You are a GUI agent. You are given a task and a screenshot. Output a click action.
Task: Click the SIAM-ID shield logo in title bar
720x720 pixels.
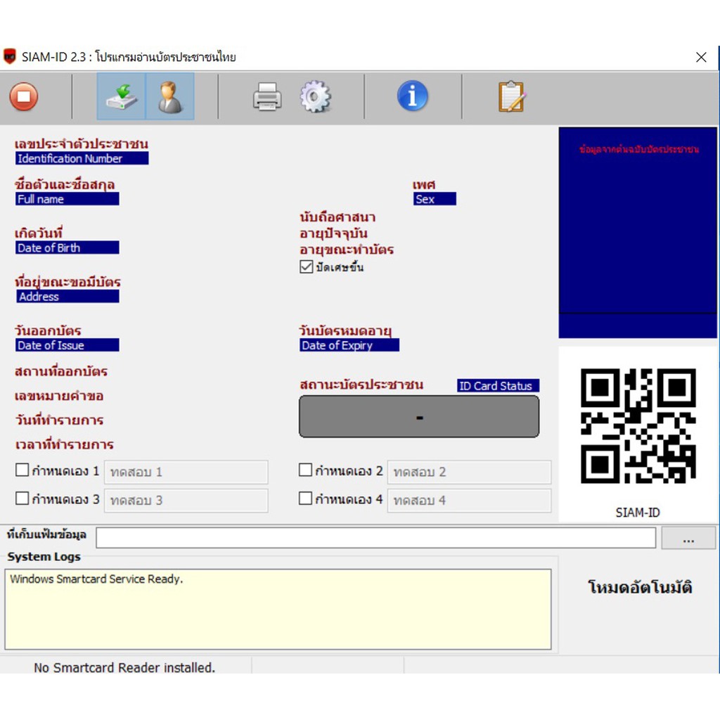tap(10, 56)
